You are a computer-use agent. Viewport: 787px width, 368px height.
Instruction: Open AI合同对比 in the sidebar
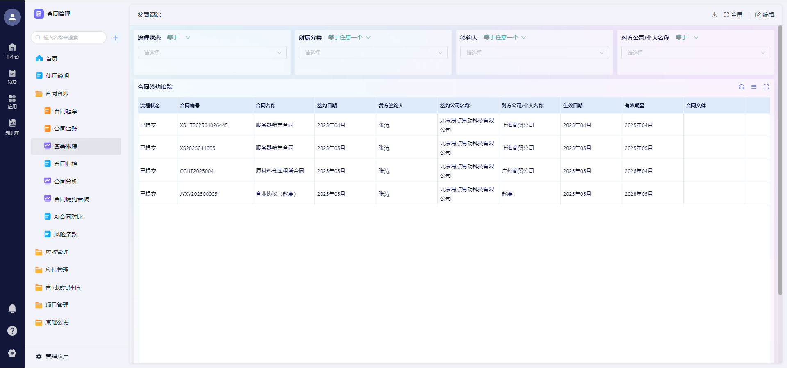(x=68, y=217)
